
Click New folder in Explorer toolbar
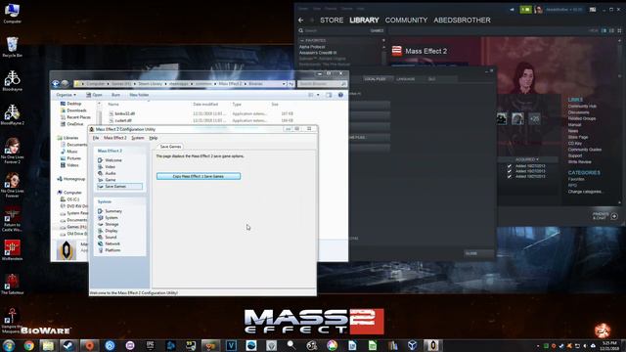(x=139, y=95)
